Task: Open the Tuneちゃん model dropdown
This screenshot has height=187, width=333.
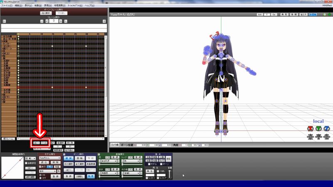Action: point(50,158)
